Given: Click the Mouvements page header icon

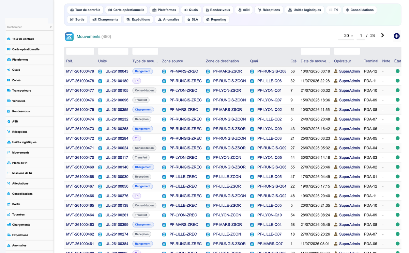Looking at the screenshot, I should pos(69,36).
